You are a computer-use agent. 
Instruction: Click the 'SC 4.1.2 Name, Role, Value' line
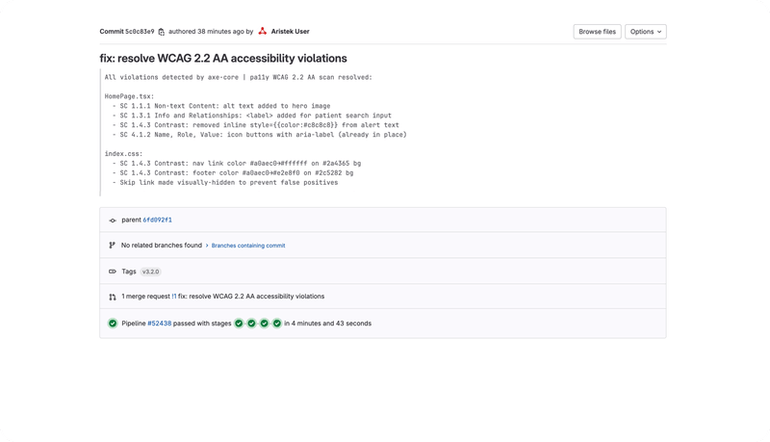(260, 135)
